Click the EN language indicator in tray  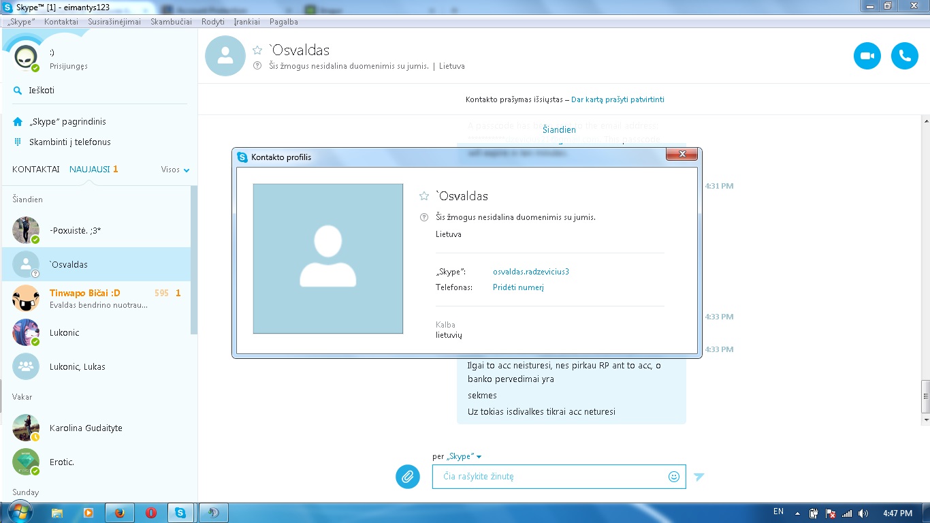[x=779, y=511]
